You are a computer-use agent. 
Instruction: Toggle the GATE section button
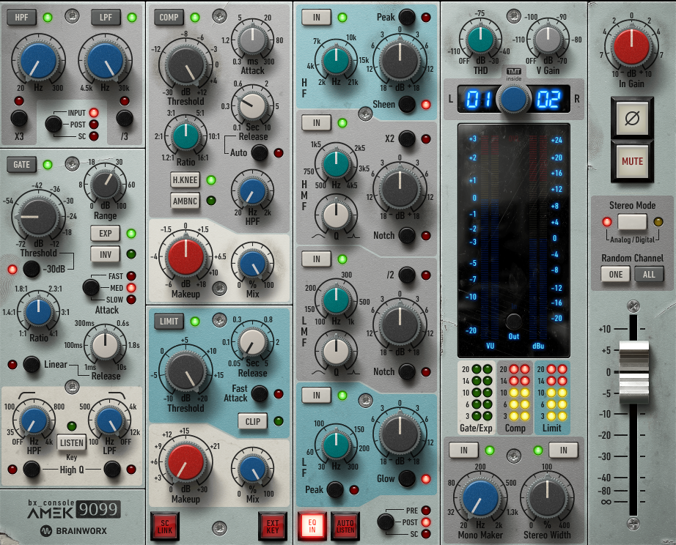tap(21, 165)
